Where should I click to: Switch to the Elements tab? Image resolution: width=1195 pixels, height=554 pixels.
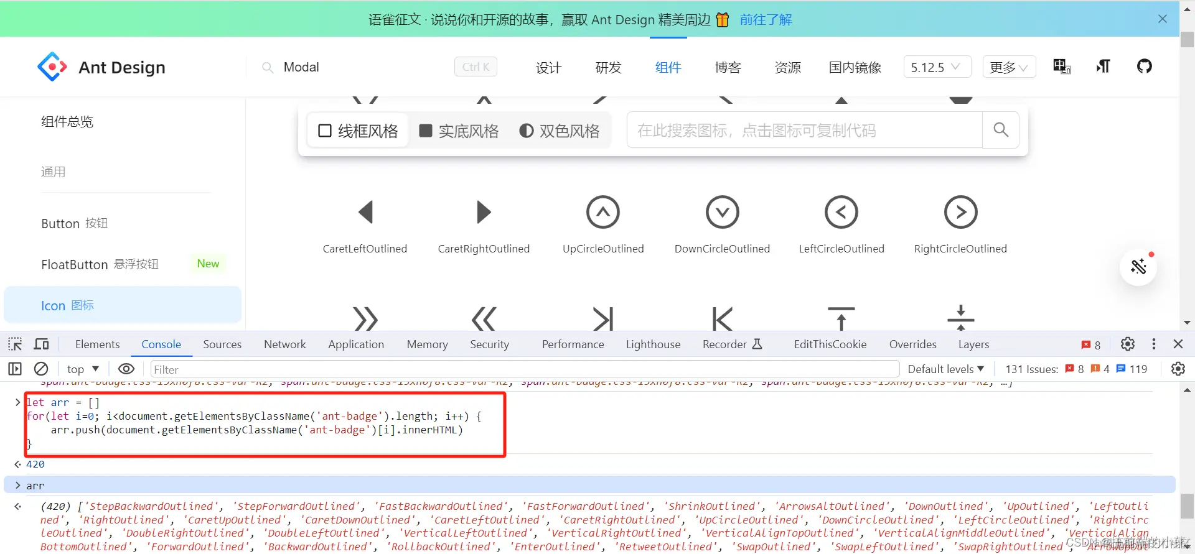click(x=97, y=344)
